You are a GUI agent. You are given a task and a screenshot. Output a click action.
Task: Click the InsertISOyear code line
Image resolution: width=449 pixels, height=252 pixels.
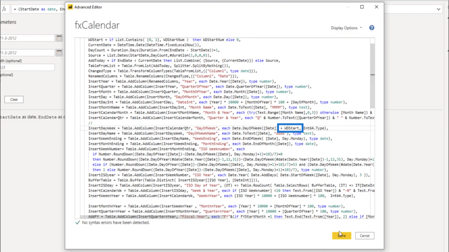tap(229, 175)
